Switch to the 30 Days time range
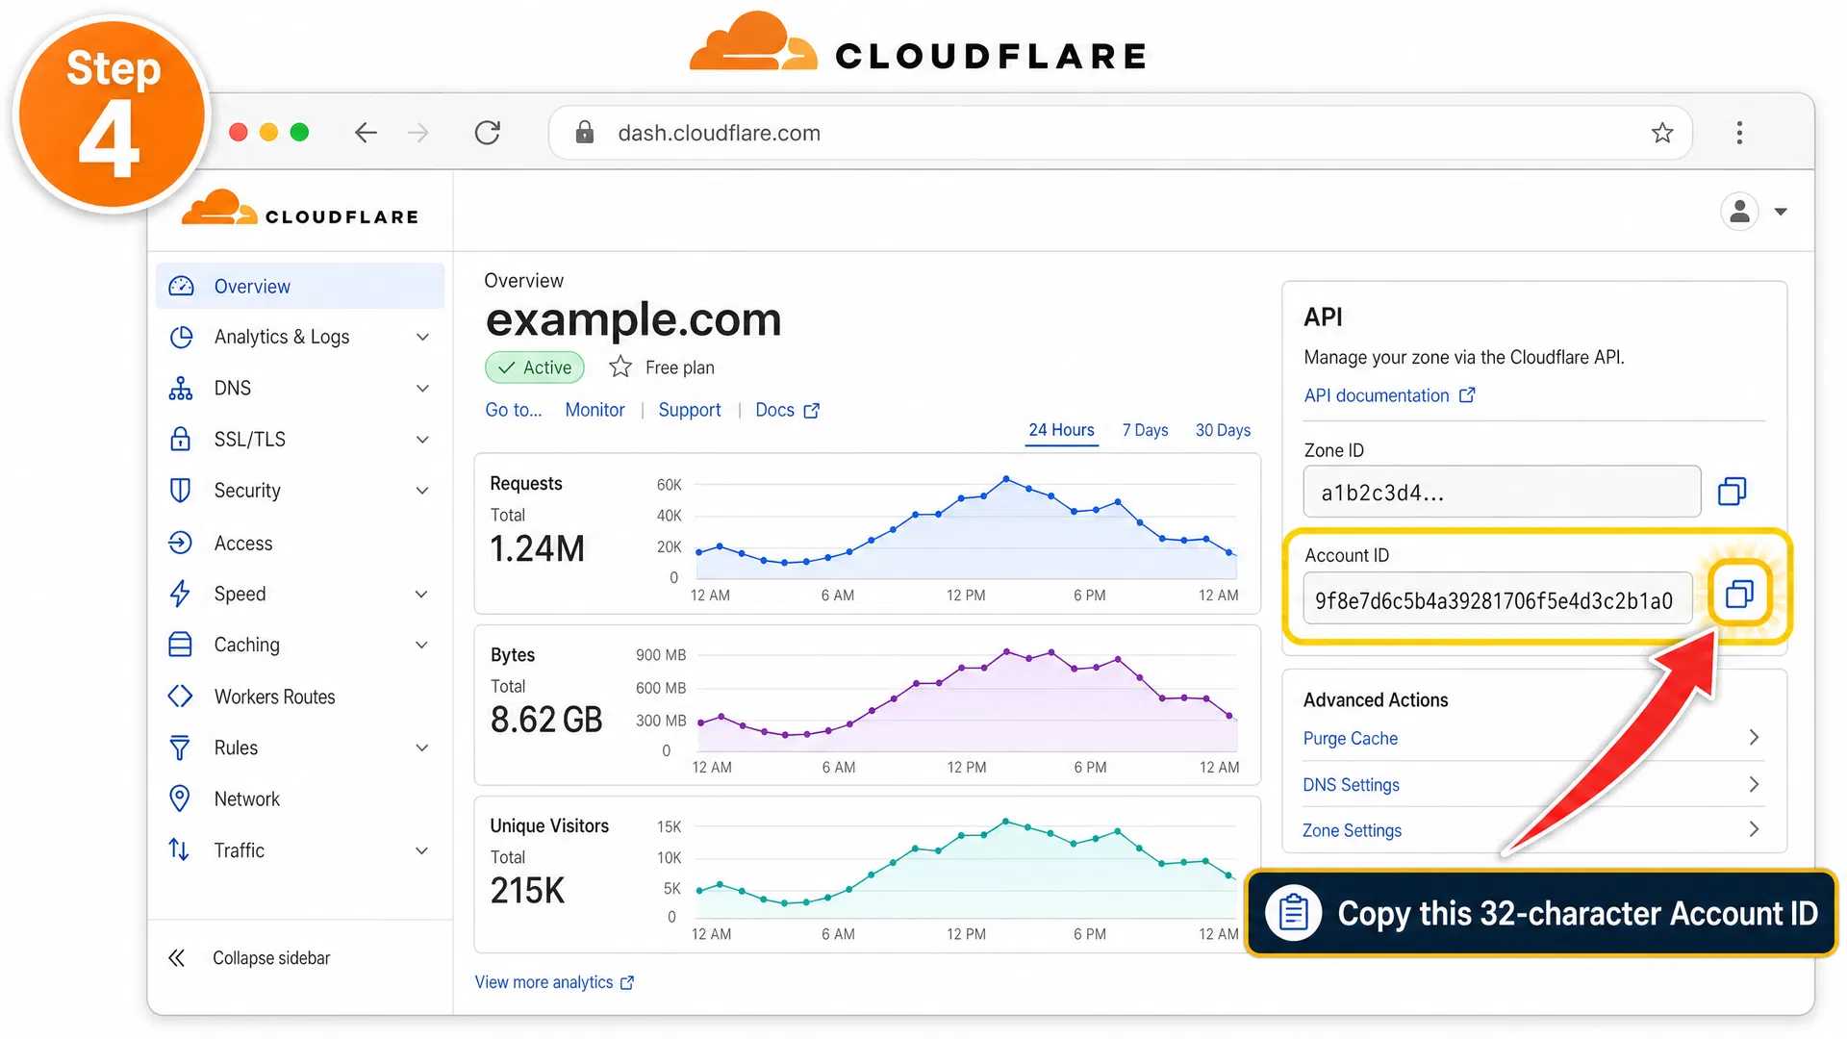 tap(1223, 430)
